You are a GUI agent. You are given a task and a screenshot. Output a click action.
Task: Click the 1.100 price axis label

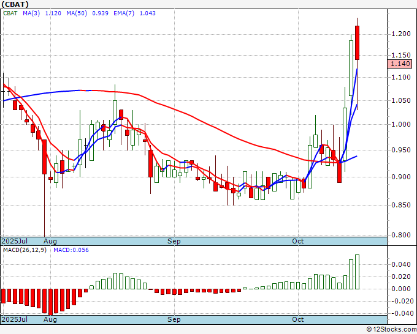point(401,77)
